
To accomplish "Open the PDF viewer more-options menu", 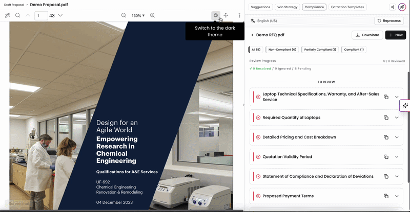I will click(239, 15).
